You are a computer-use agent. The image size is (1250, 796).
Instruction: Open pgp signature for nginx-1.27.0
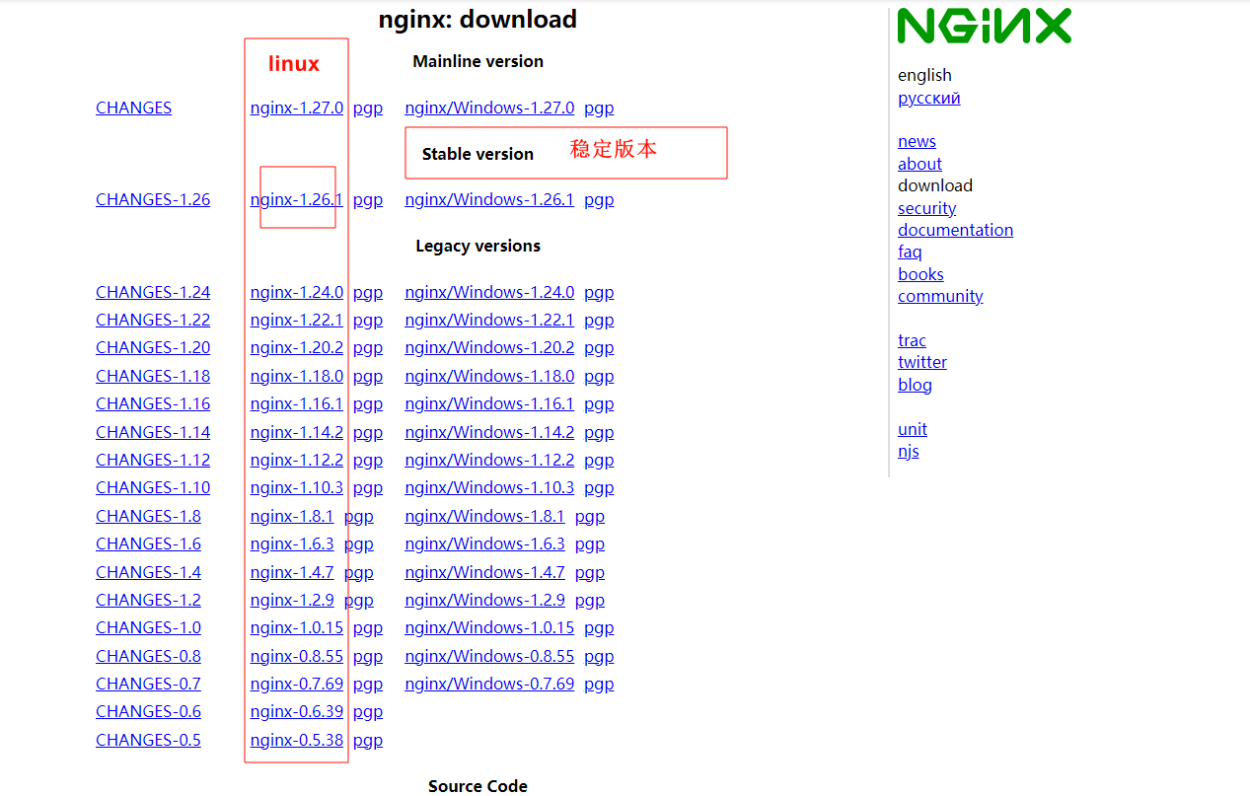(368, 109)
